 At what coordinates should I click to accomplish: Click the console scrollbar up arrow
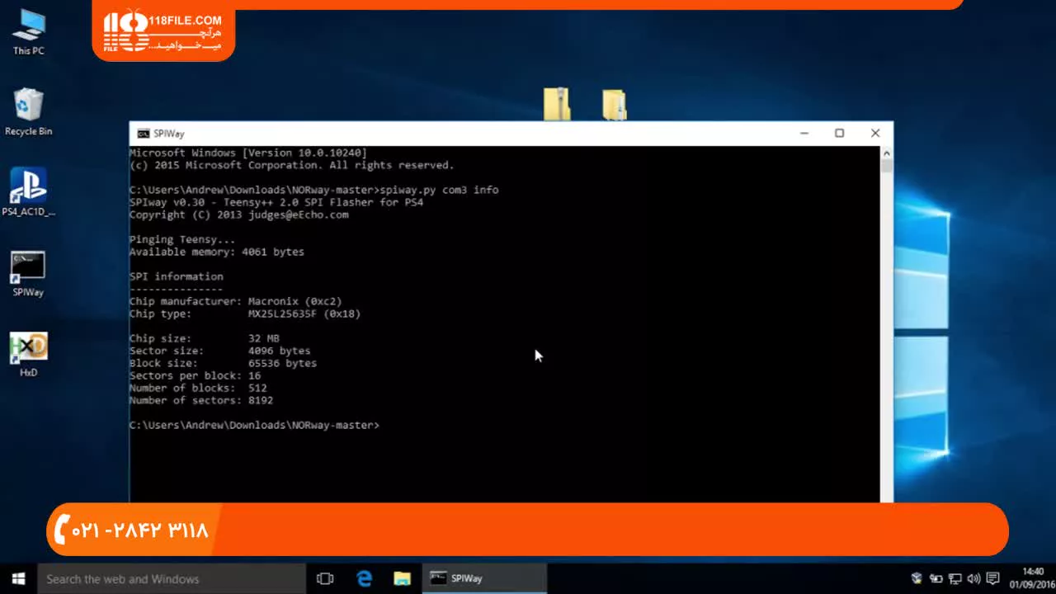point(887,153)
